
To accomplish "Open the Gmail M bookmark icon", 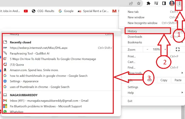I will (114, 11).
